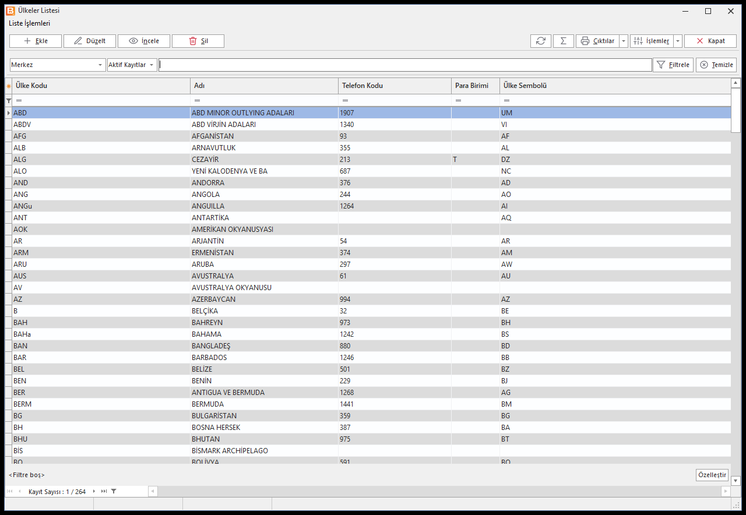Image resolution: width=746 pixels, height=515 pixels.
Task: Click the main search text field
Action: point(405,65)
